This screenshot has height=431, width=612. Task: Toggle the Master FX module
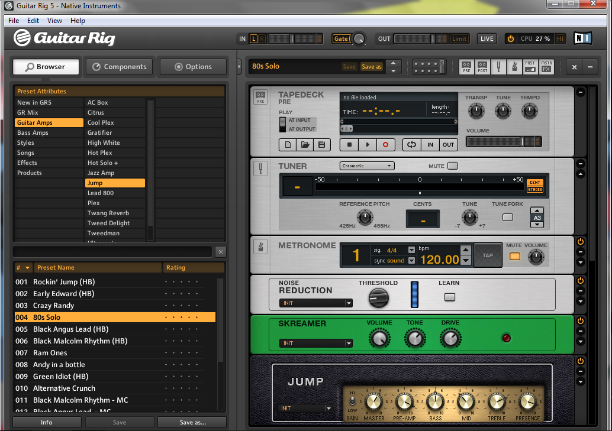546,67
